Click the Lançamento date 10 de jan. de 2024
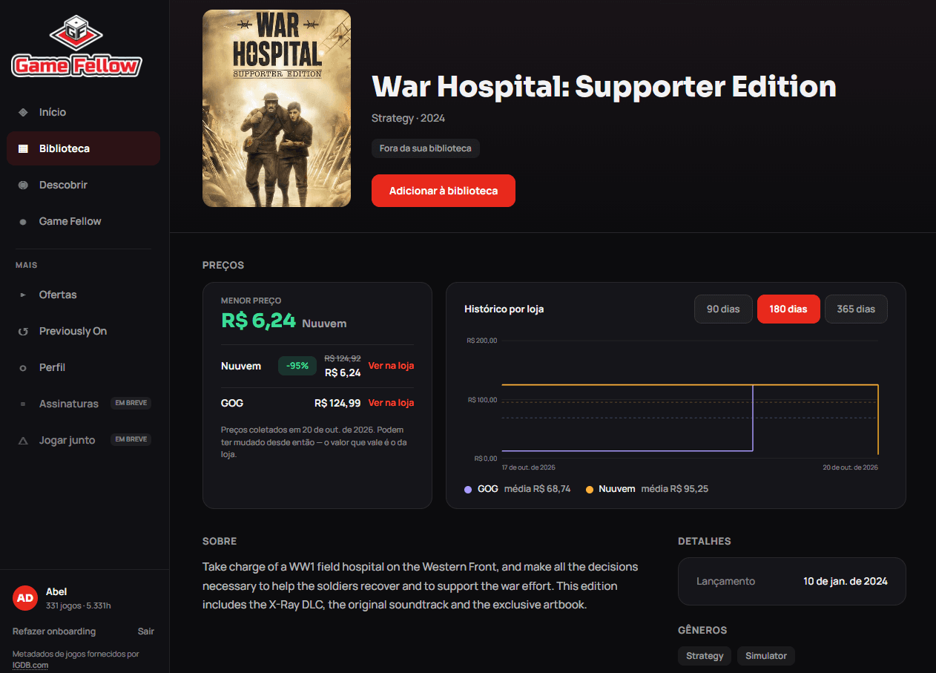Image resolution: width=936 pixels, height=673 pixels. (846, 581)
